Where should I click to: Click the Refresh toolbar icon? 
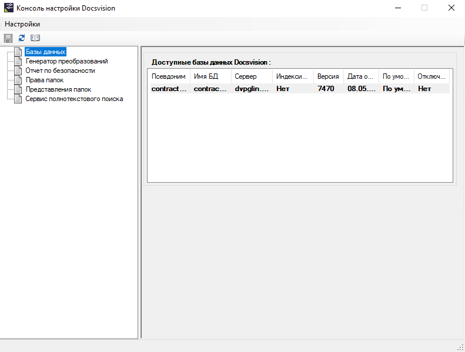click(x=22, y=38)
